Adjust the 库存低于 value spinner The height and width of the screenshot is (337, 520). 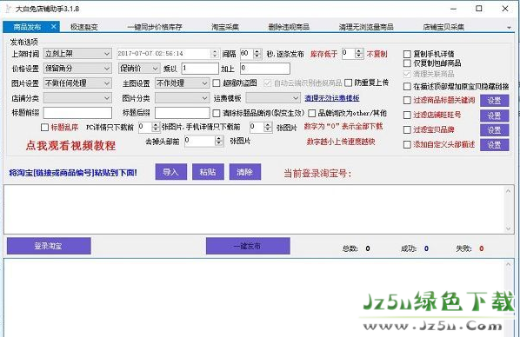(x=359, y=54)
